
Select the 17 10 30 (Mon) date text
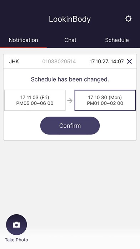[105, 97]
